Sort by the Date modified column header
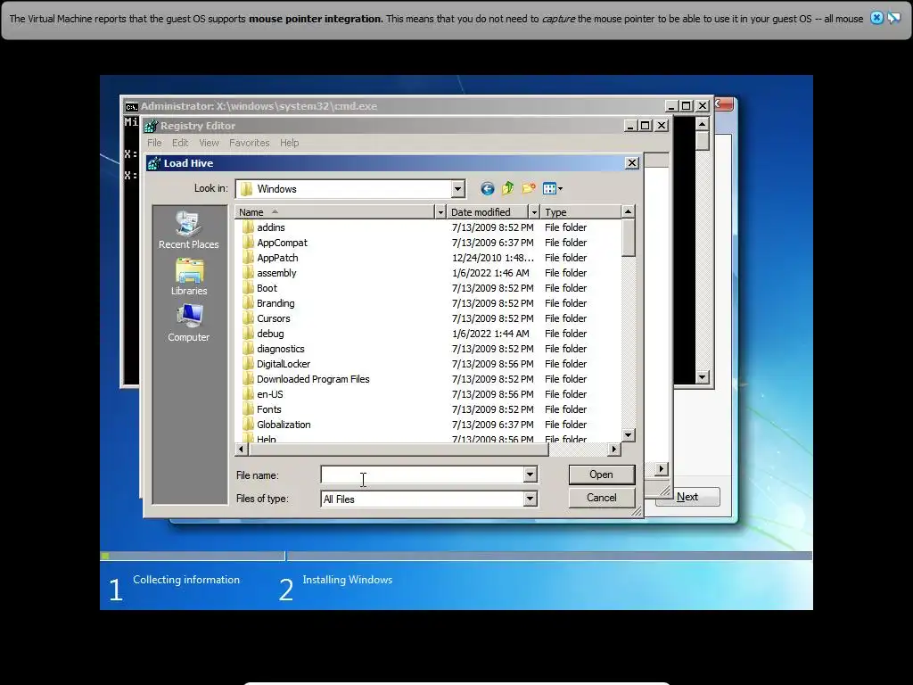The width and height of the screenshot is (913, 685). coord(488,212)
